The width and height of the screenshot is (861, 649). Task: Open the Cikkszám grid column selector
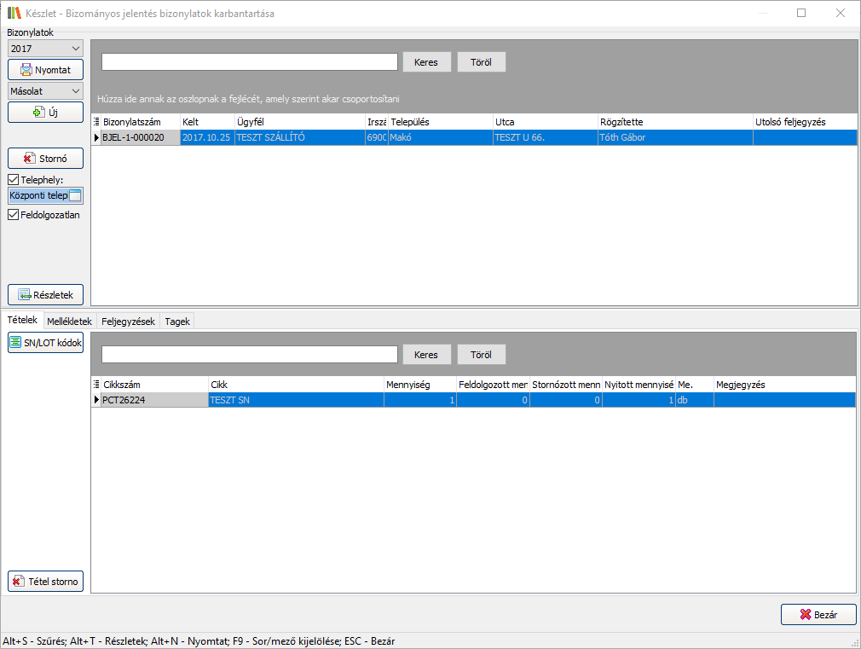[95, 385]
